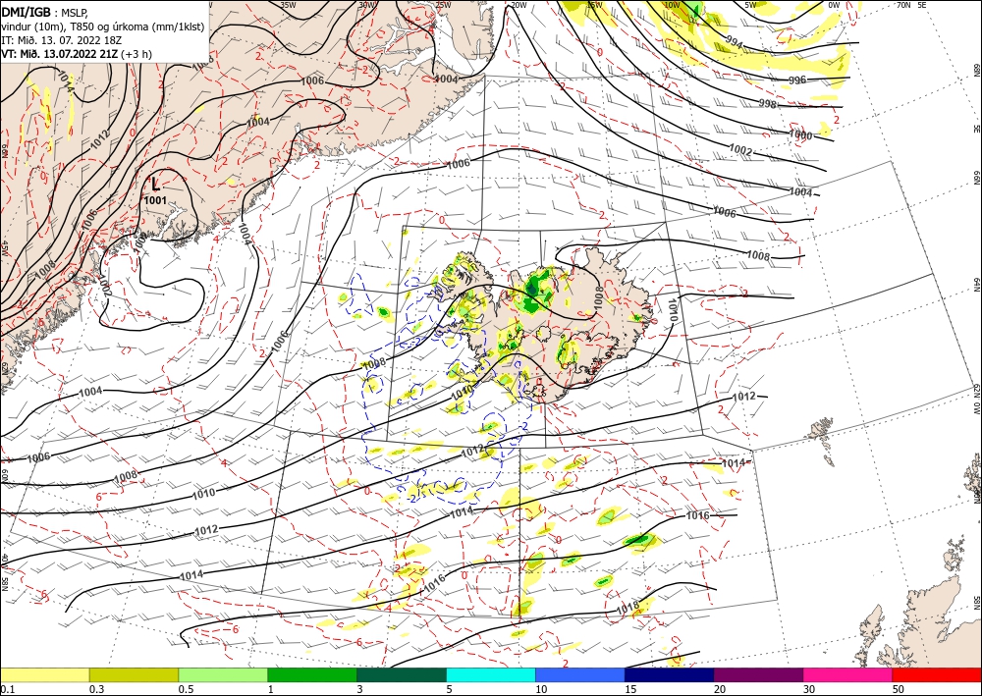Click the "68N" latitude label

(x=976, y=70)
